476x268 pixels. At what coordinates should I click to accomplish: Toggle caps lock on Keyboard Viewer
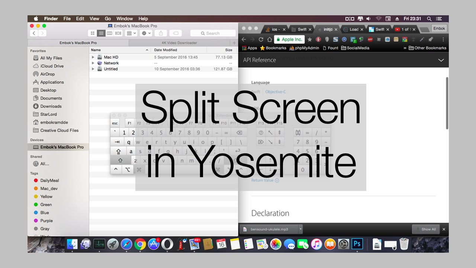click(119, 151)
